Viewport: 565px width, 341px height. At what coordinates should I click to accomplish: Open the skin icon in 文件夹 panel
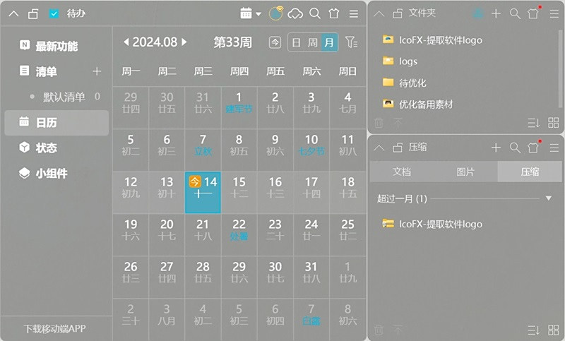point(534,13)
